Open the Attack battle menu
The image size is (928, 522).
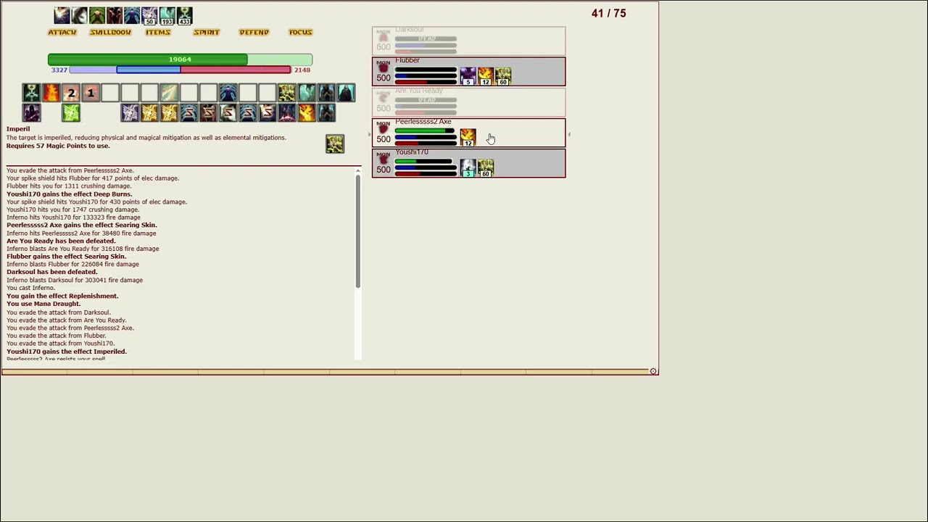pyautogui.click(x=62, y=32)
